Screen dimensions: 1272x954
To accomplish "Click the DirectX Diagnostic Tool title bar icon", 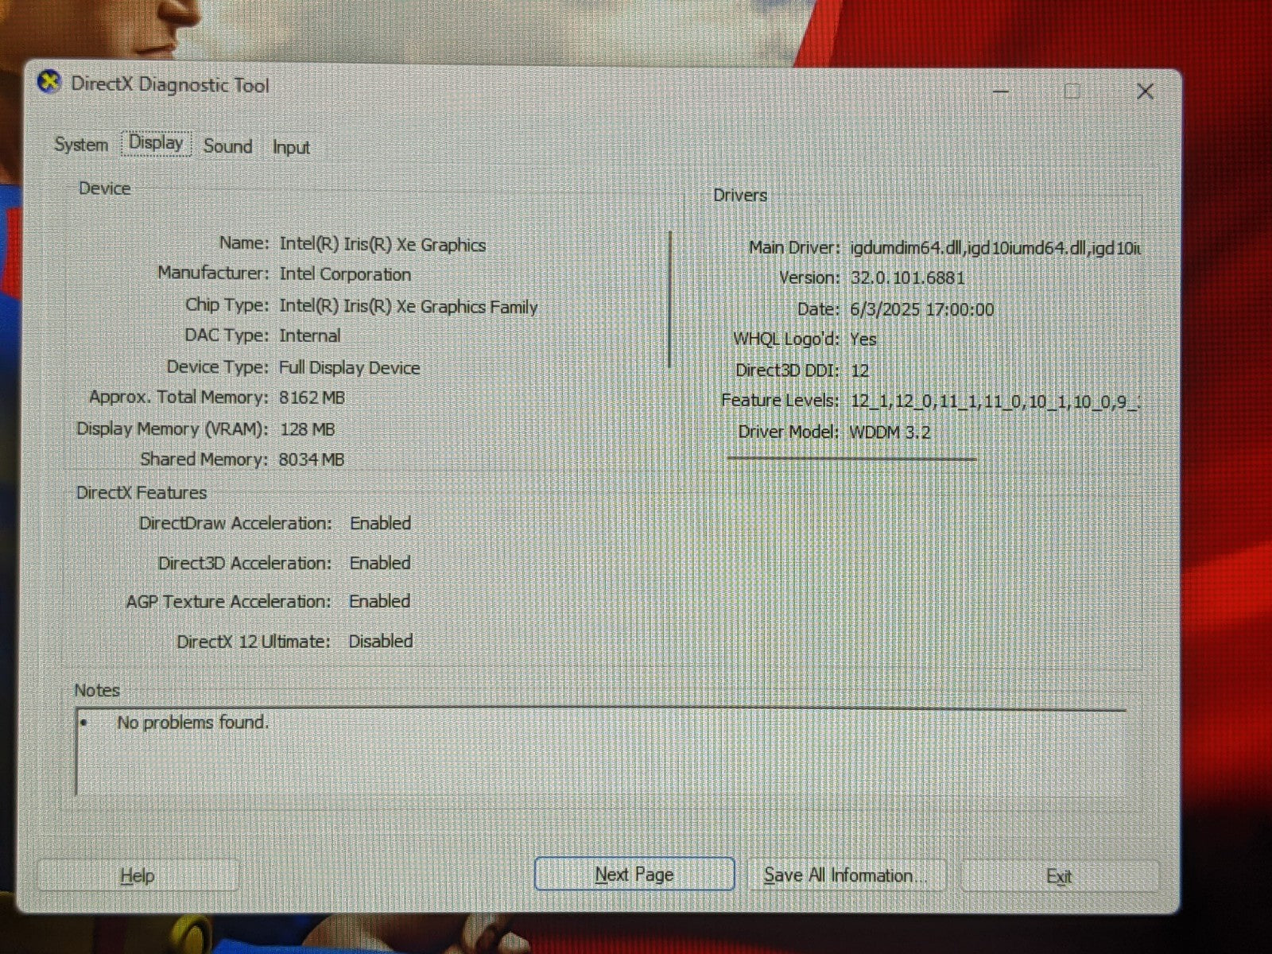I will [49, 83].
